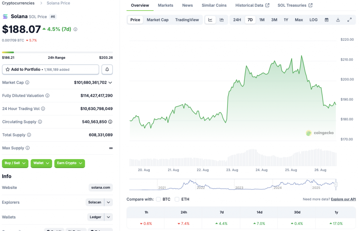Open the Historical Data tab
The width and height of the screenshot is (359, 231).
pyautogui.click(x=252, y=5)
